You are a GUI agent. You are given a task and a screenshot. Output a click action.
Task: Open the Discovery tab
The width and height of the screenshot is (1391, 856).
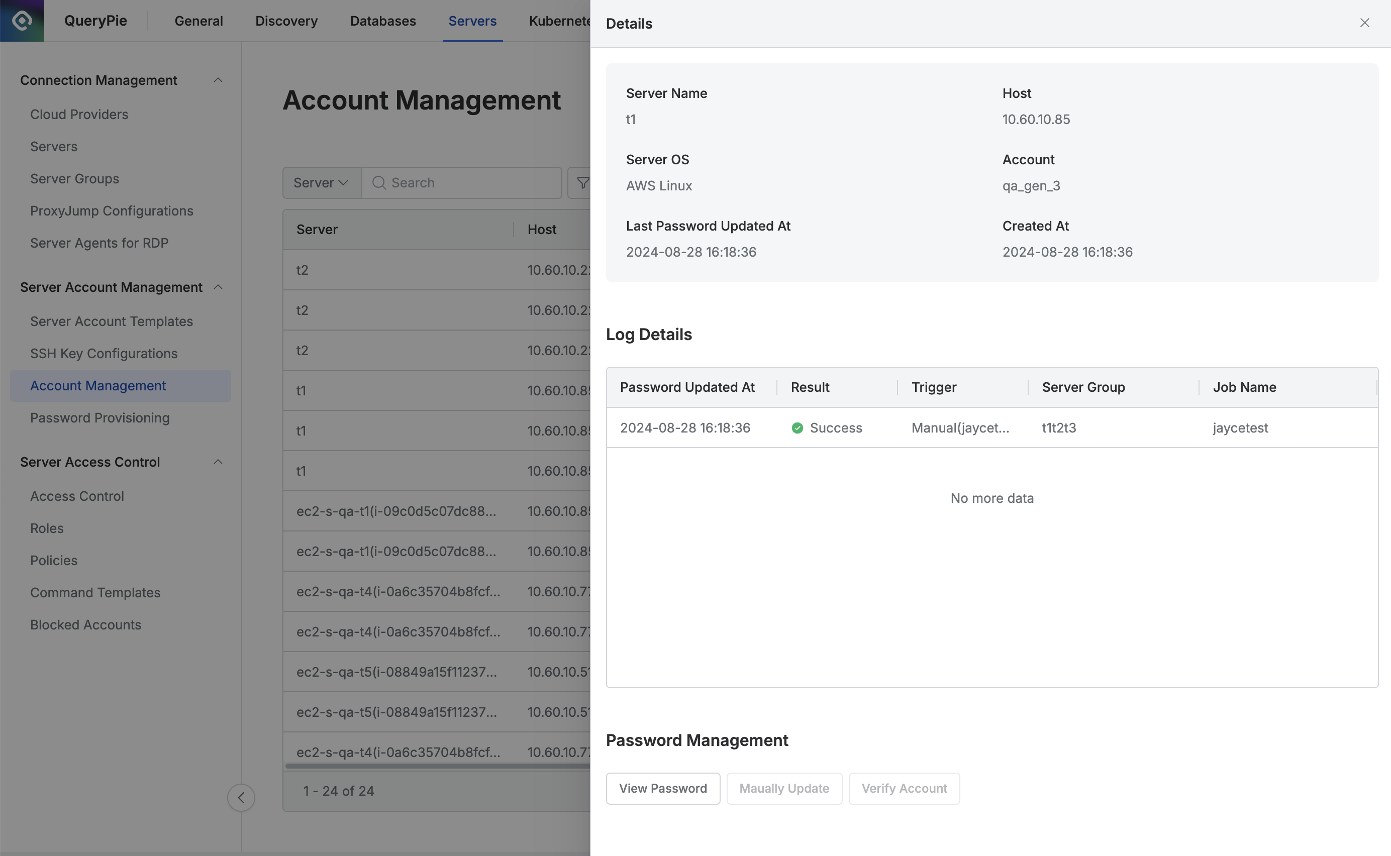pos(286,21)
